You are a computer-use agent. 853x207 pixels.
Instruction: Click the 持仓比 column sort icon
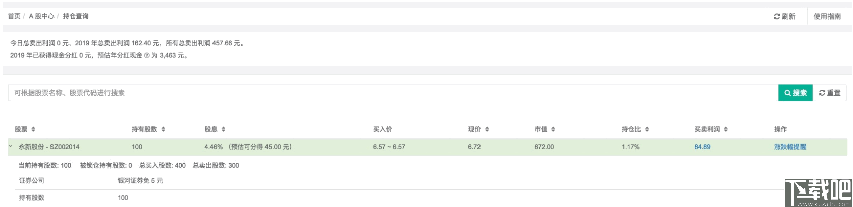tap(647, 129)
